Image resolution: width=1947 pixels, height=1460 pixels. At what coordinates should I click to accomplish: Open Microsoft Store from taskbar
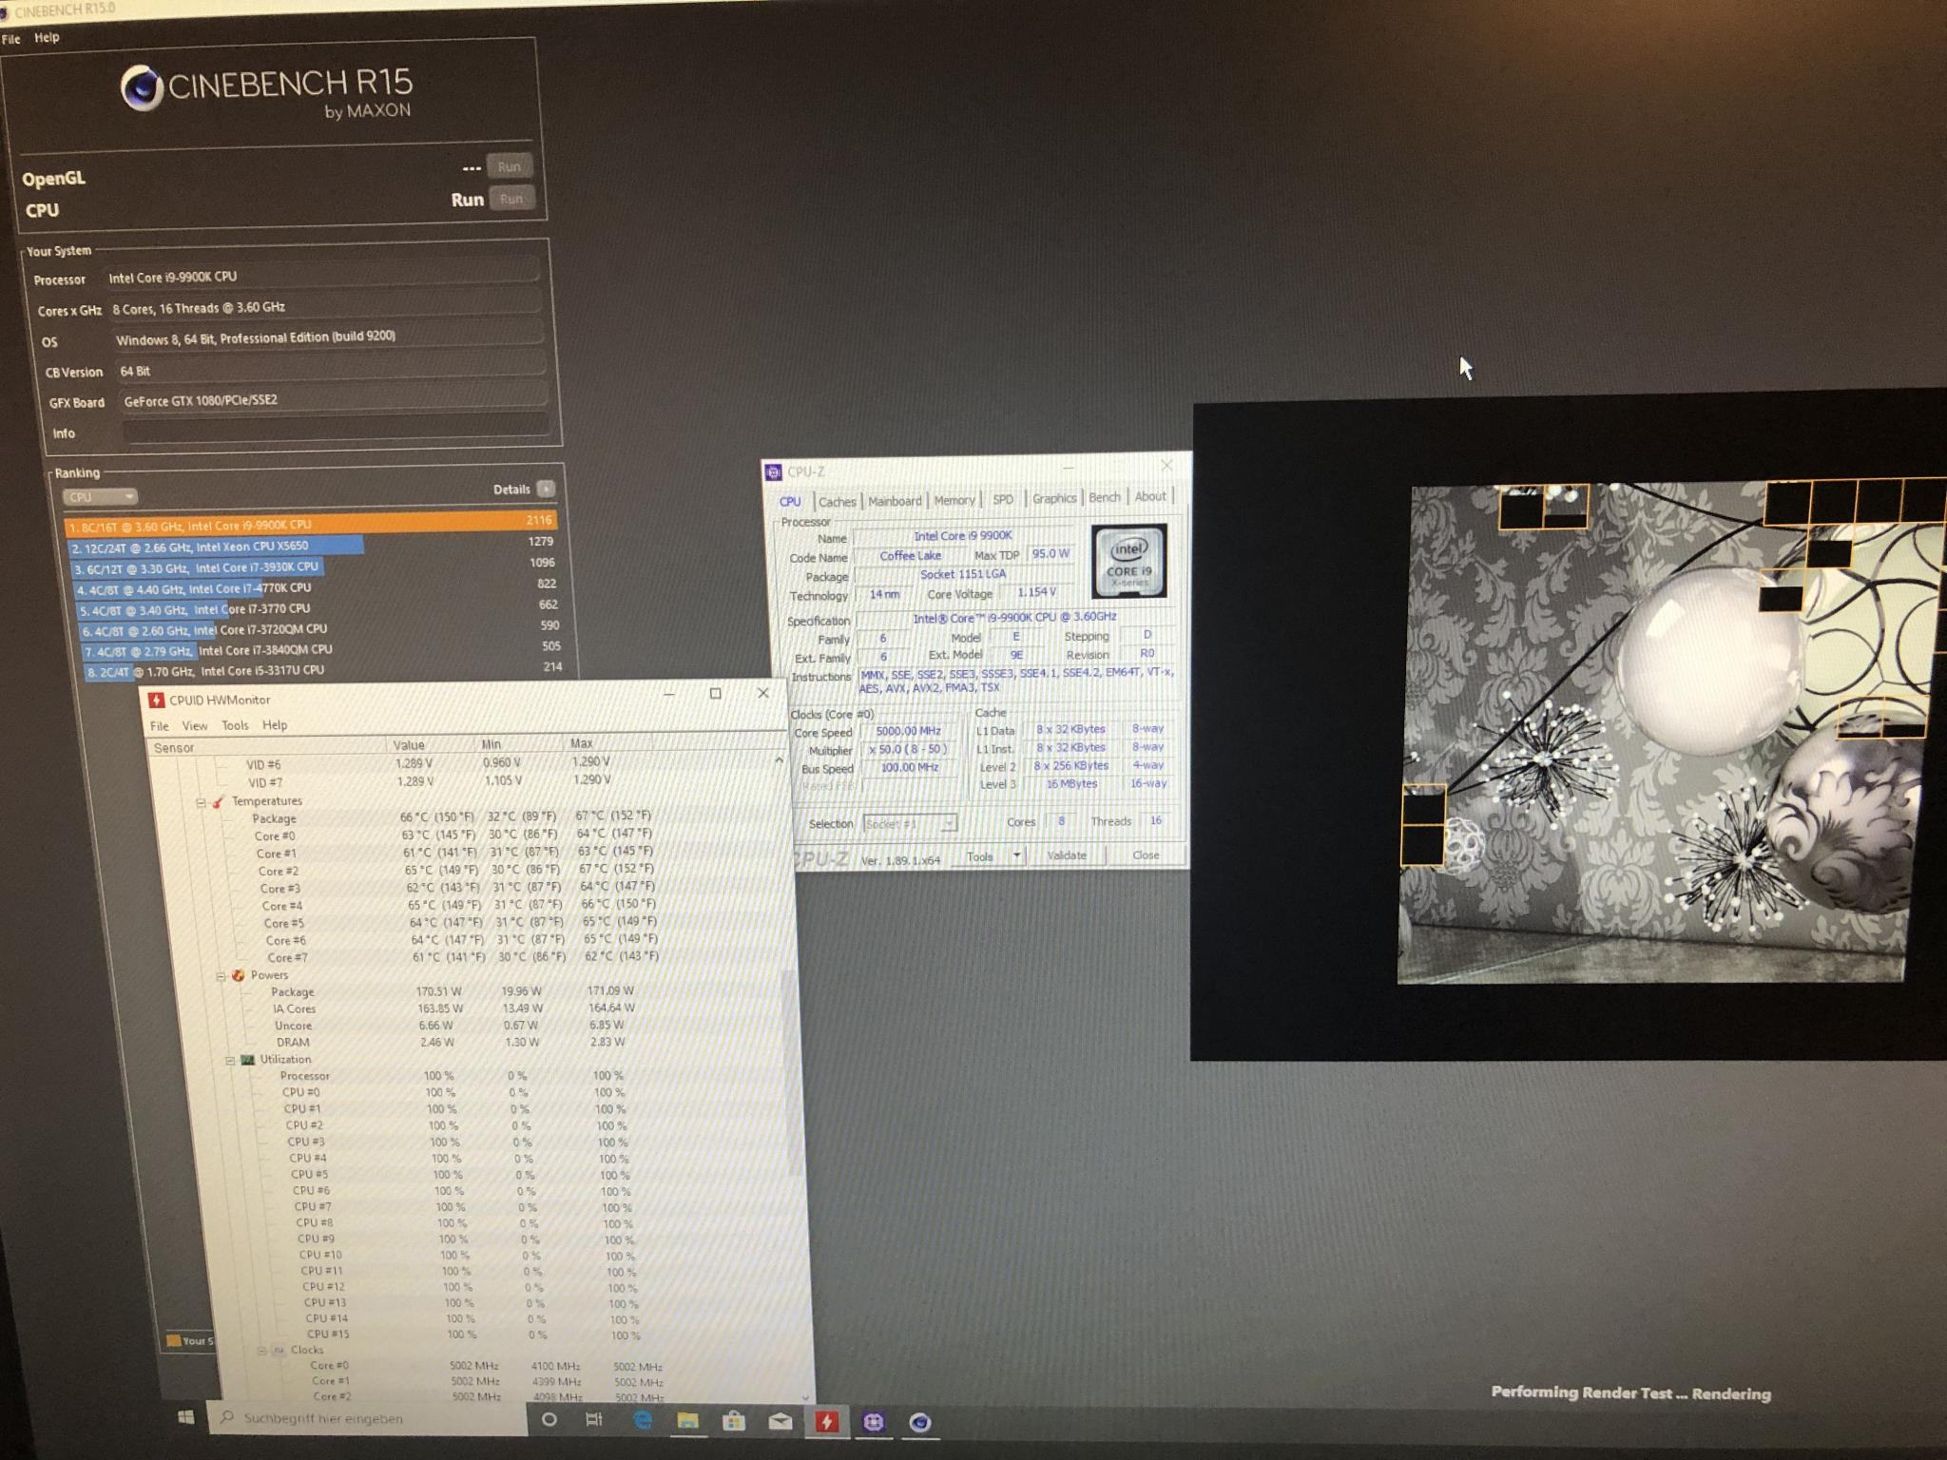coord(733,1421)
